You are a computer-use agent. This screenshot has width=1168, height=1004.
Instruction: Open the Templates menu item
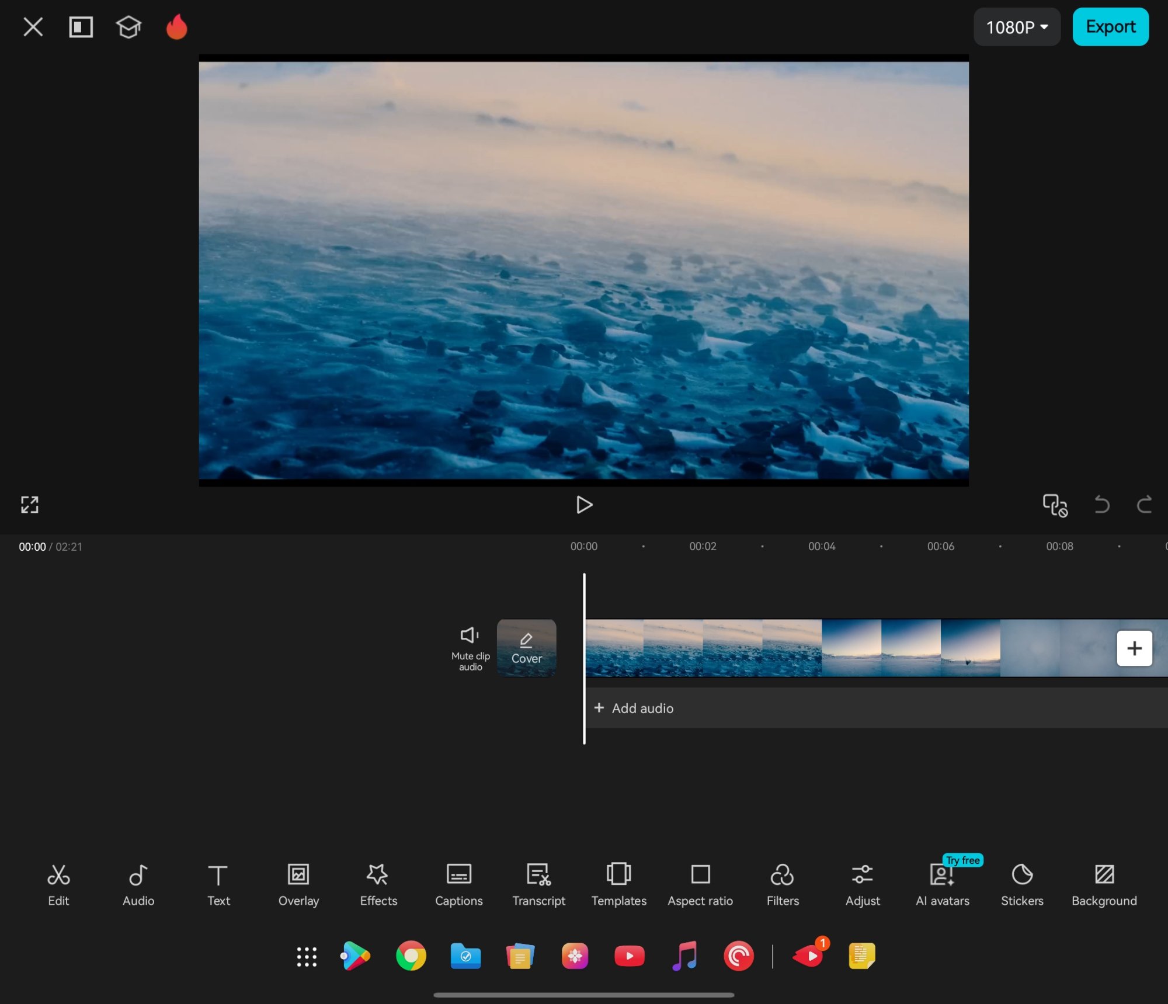click(618, 884)
